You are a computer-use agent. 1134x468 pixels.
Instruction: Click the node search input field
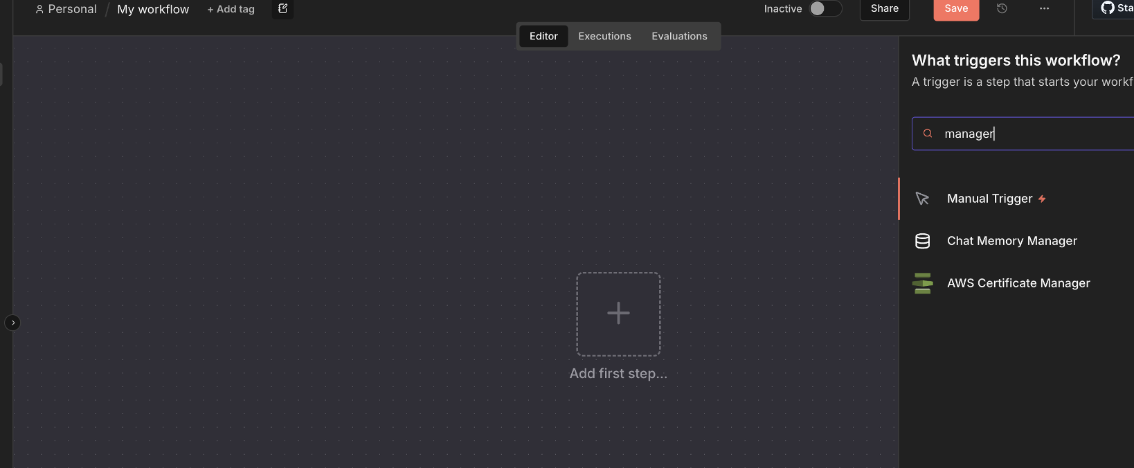[x=1032, y=134]
